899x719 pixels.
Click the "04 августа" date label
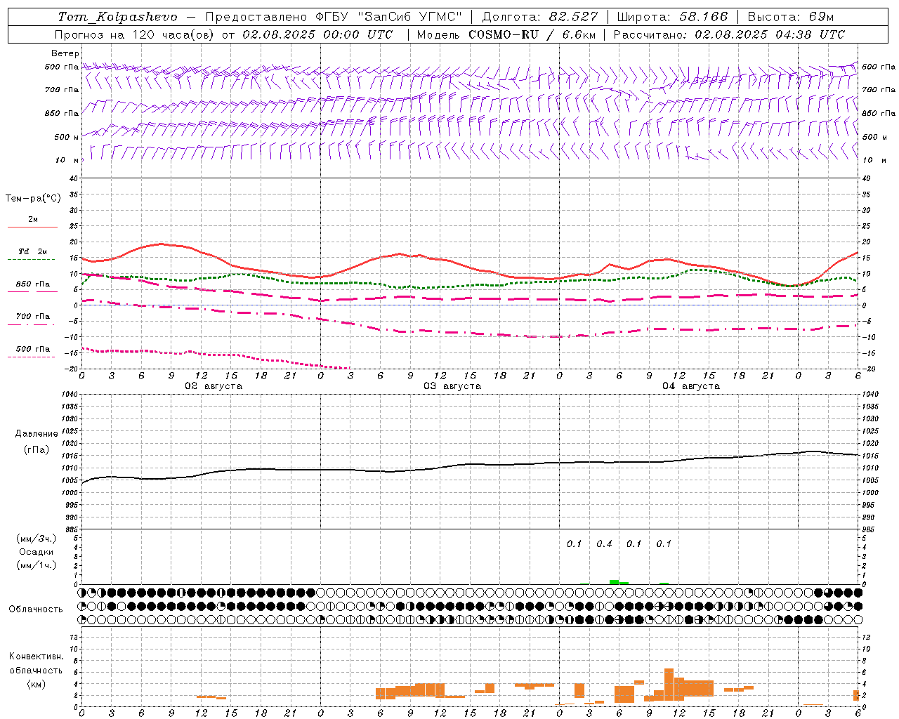(691, 386)
